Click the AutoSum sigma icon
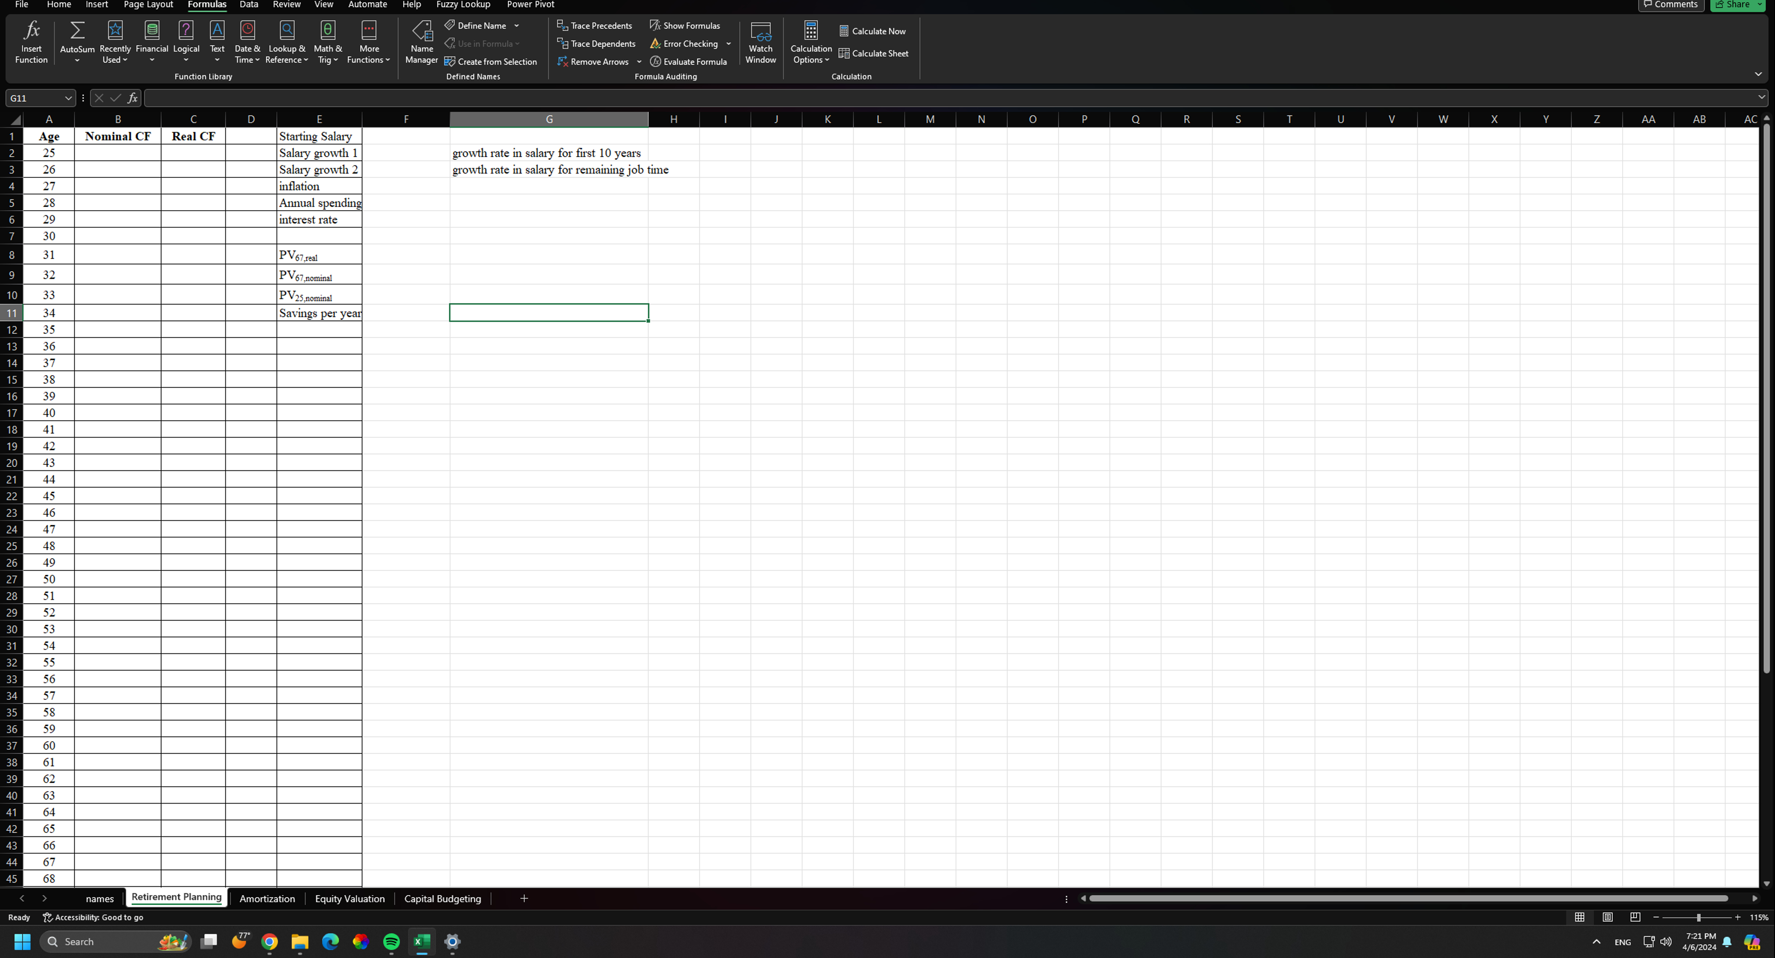The image size is (1775, 958). (x=77, y=31)
